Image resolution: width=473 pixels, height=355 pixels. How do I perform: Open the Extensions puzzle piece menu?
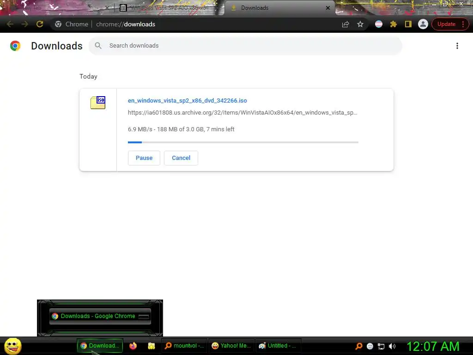point(394,24)
